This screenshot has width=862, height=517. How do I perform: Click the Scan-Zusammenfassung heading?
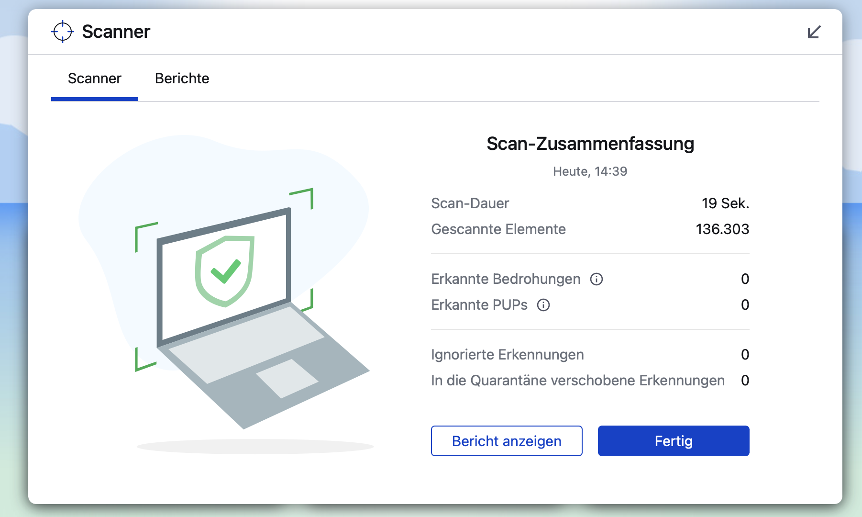pyautogui.click(x=590, y=144)
